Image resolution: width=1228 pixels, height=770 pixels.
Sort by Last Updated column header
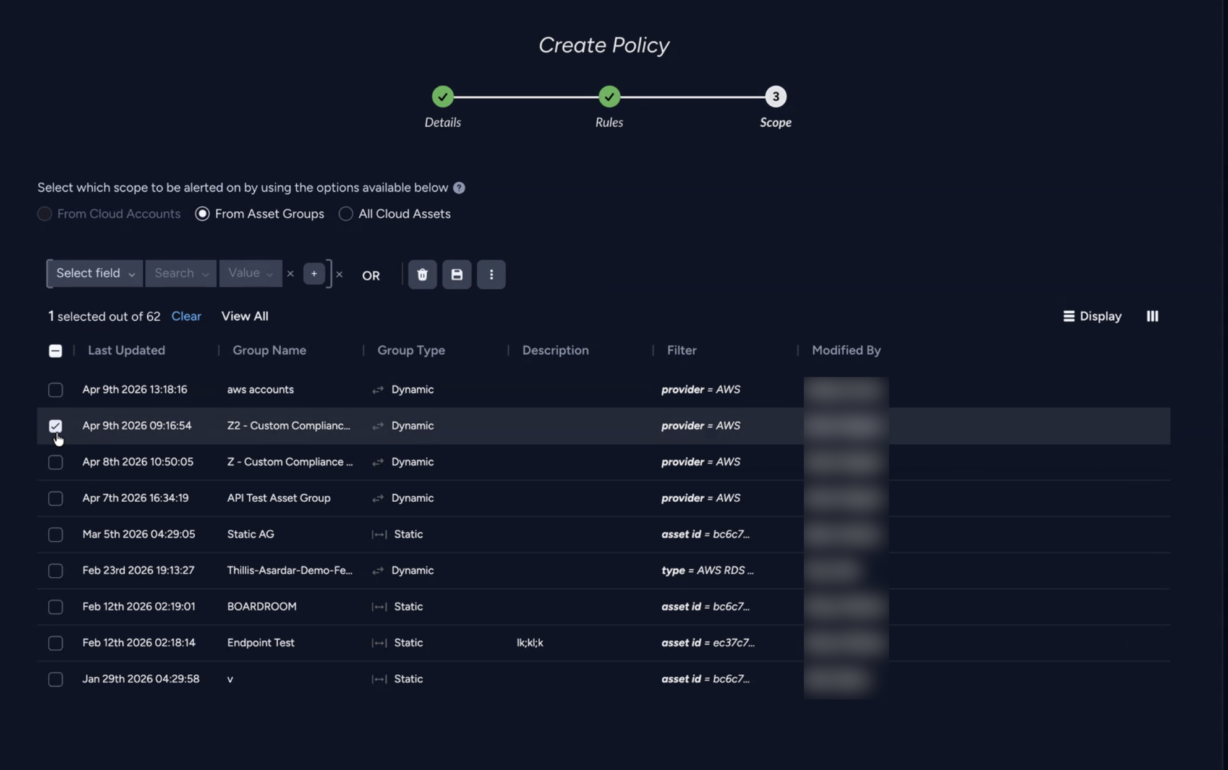click(126, 350)
